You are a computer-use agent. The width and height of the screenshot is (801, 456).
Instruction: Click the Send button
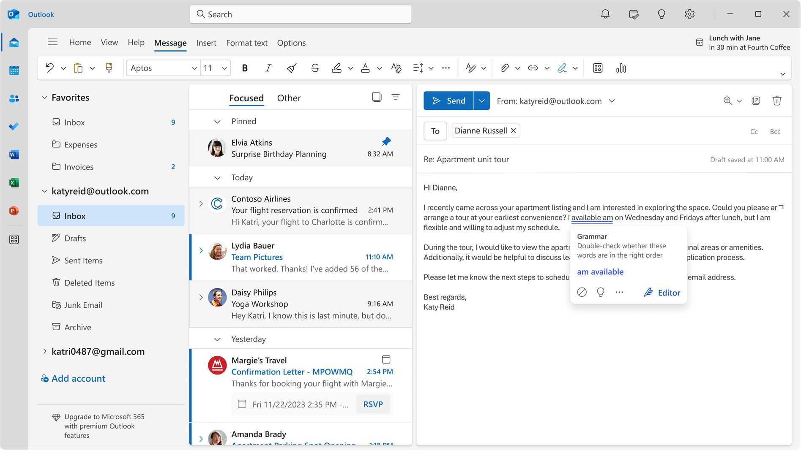pyautogui.click(x=448, y=100)
